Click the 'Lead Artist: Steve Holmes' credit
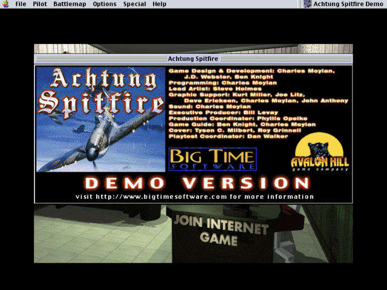This screenshot has width=387, height=290. click(215, 89)
